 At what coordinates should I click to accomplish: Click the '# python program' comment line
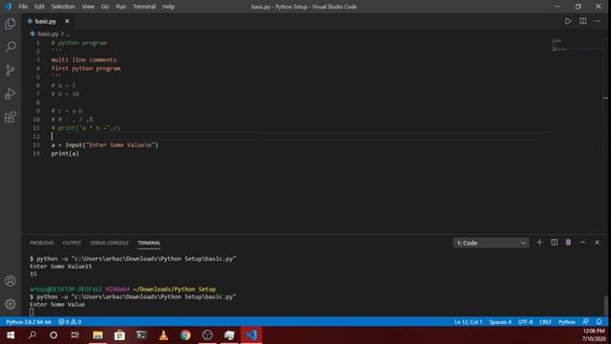[78, 43]
